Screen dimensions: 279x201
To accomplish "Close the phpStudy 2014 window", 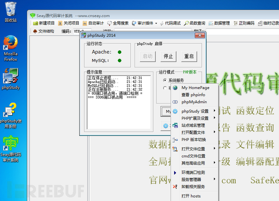I will pyautogui.click(x=200, y=35).
